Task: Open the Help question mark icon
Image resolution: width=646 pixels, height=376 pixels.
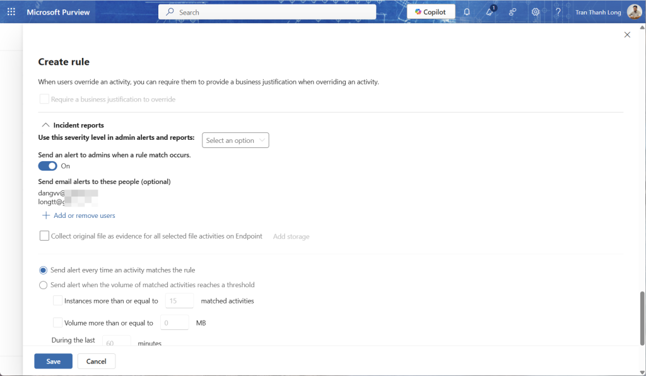Action: tap(558, 12)
